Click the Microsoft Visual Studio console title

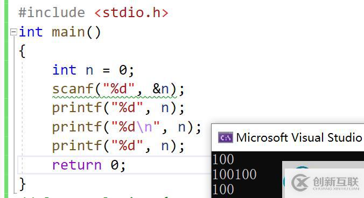[299, 137]
